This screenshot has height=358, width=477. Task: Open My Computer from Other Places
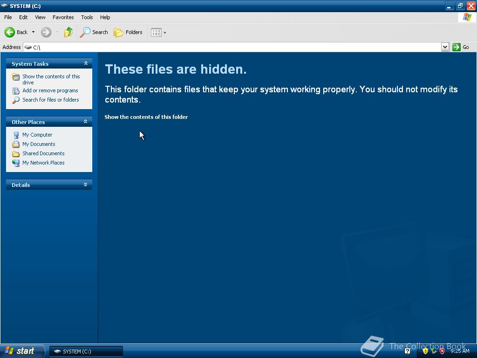point(37,135)
